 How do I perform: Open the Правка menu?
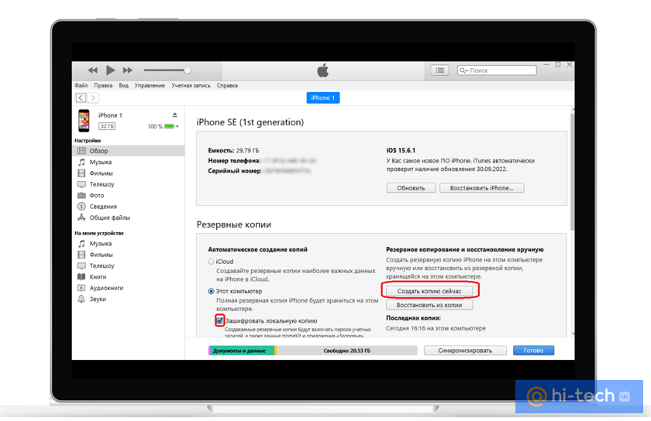coord(103,85)
